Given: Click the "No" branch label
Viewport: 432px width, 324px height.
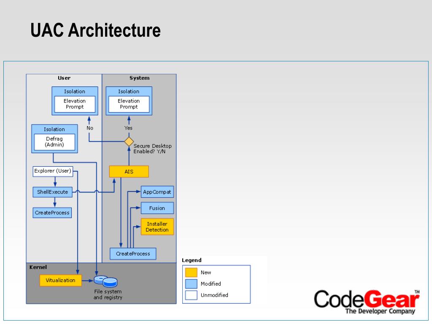Looking at the screenshot, I should point(90,128).
